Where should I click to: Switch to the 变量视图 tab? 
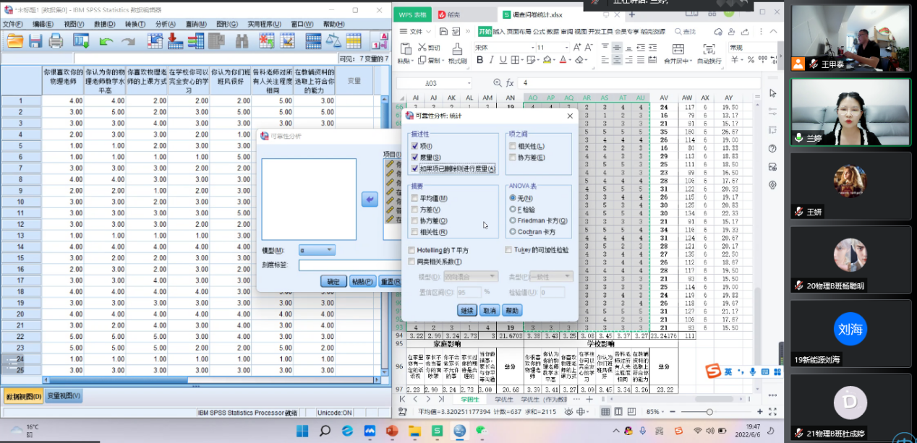pos(64,396)
